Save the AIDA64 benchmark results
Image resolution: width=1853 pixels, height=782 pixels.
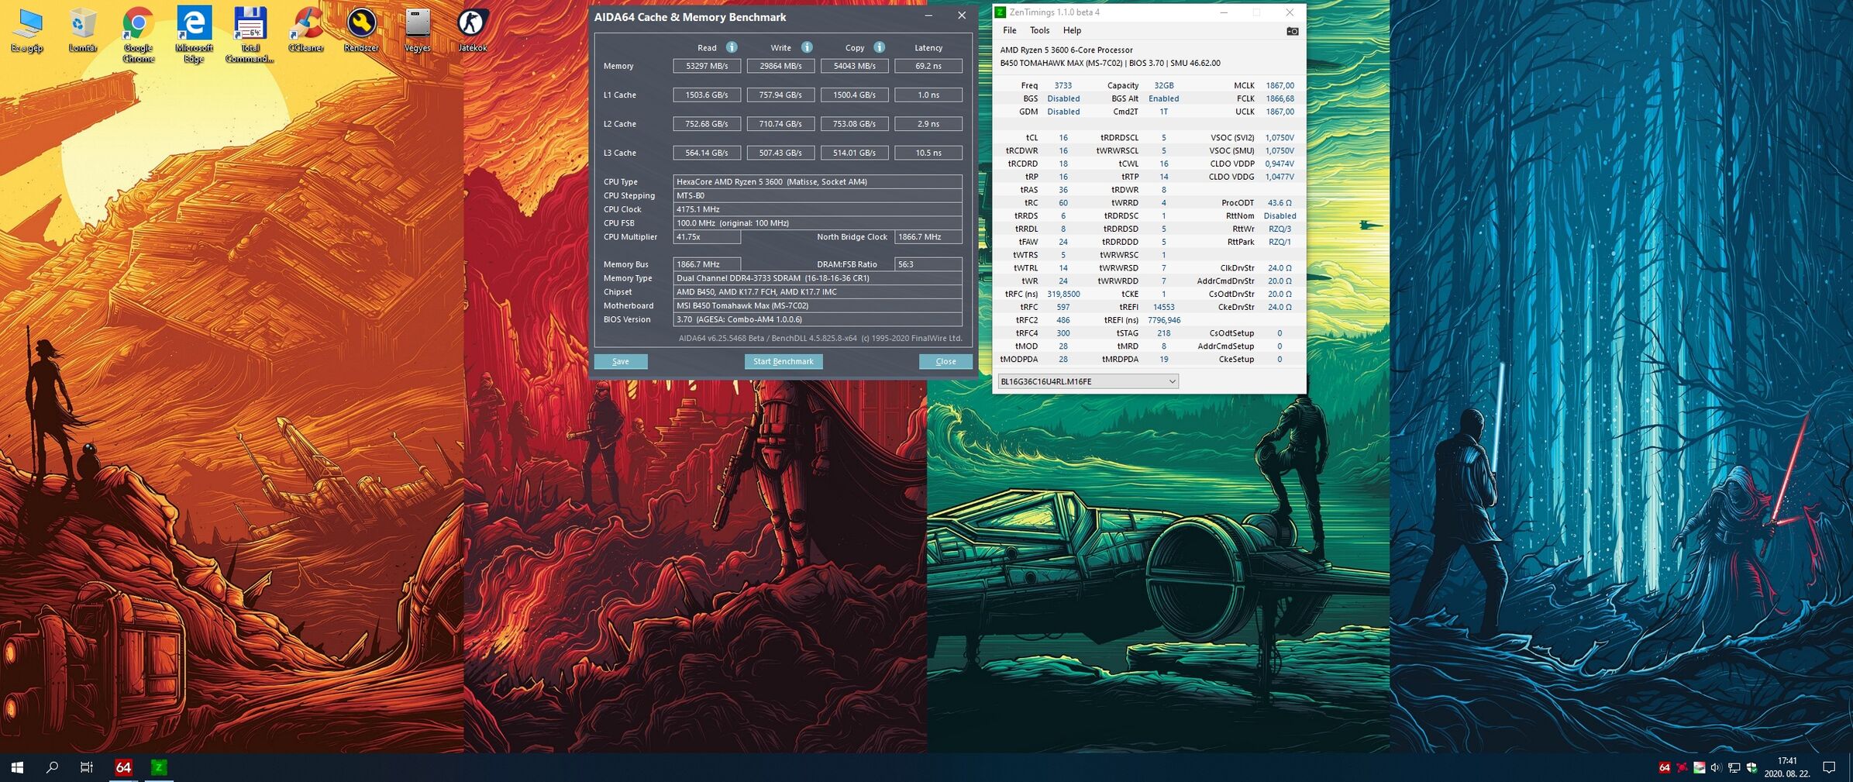621,361
